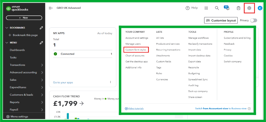The height and width of the screenshot is (122, 266).
Task: Open Custom fields list
Action: (164, 62)
